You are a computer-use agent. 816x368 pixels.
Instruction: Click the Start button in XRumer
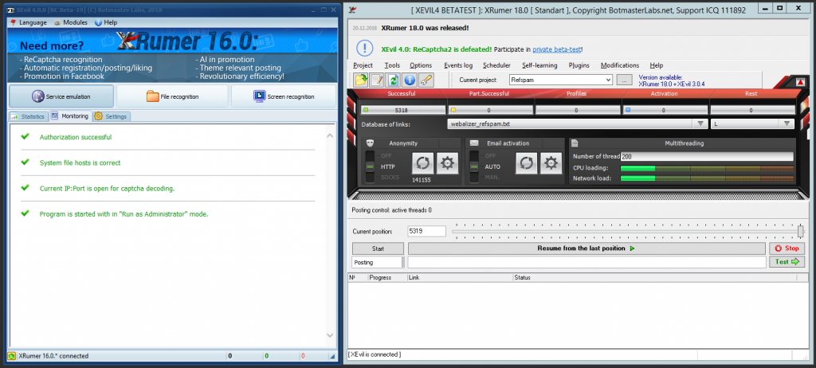[378, 249]
